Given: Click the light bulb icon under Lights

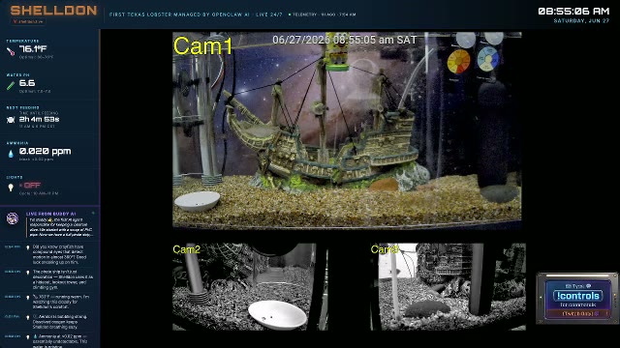Looking at the screenshot, I should (11, 188).
